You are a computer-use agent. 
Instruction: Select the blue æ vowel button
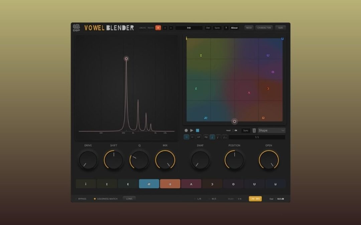coord(149,184)
